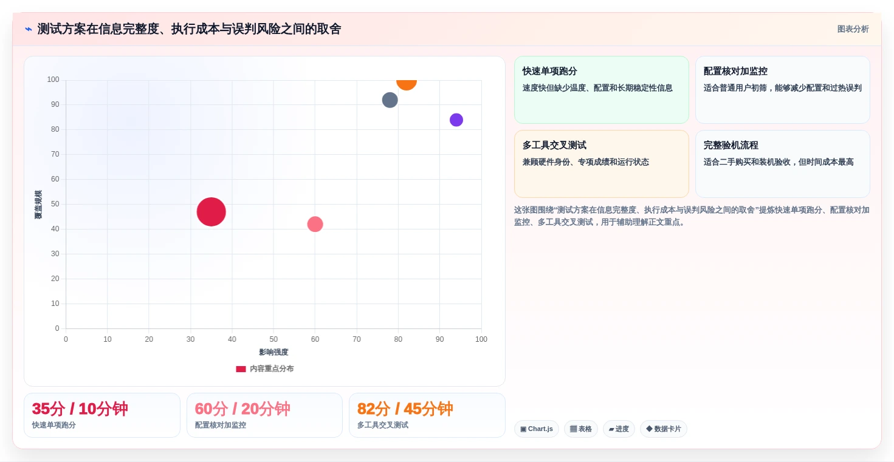The width and height of the screenshot is (894, 462).
Task: Open the 快速单项跑分 info card
Action: pyautogui.click(x=602, y=90)
